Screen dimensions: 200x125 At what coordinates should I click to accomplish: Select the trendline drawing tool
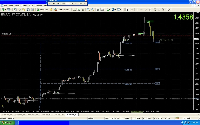[146, 10]
